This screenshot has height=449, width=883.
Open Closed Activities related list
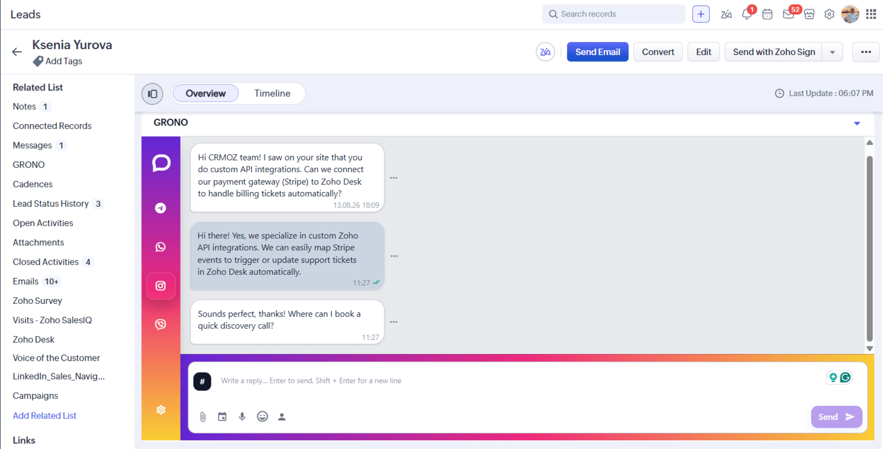pyautogui.click(x=46, y=262)
